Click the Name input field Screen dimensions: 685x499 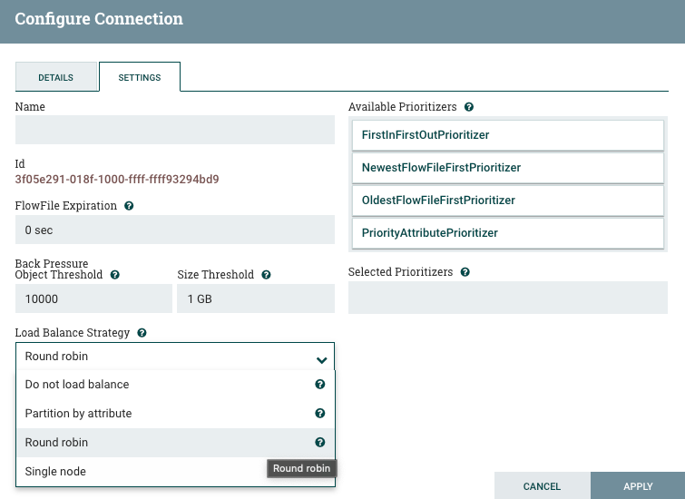(175, 130)
